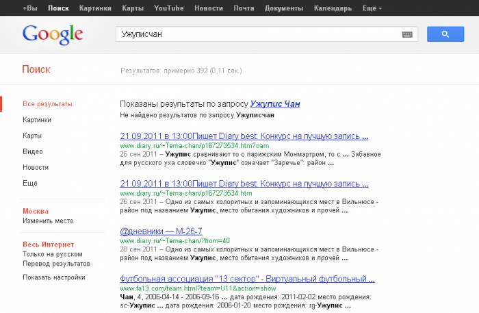Viewport: 479px width, 313px height.
Task: Open Почта in the top bar
Action: tap(244, 8)
